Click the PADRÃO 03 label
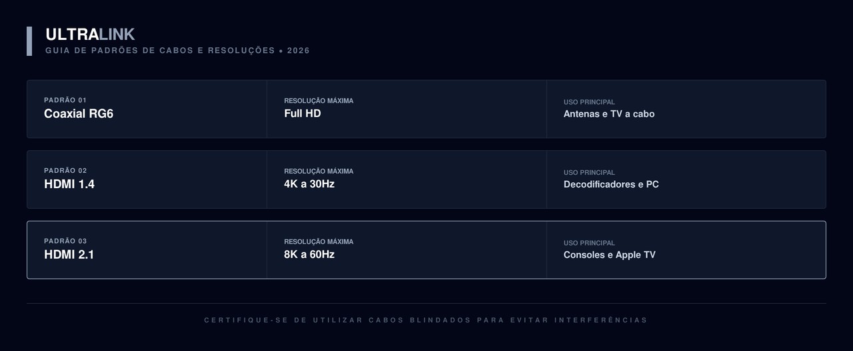853x351 pixels. point(65,241)
